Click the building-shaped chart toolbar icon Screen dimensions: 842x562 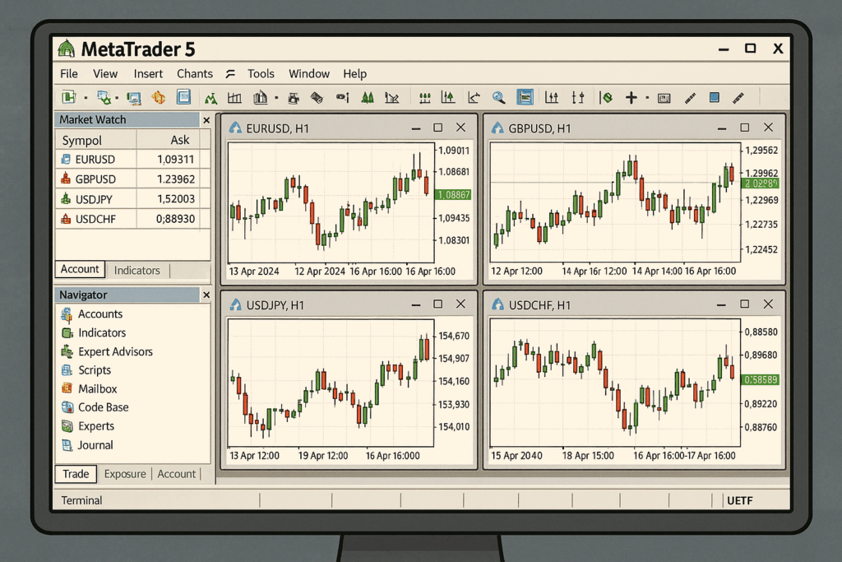tap(261, 98)
